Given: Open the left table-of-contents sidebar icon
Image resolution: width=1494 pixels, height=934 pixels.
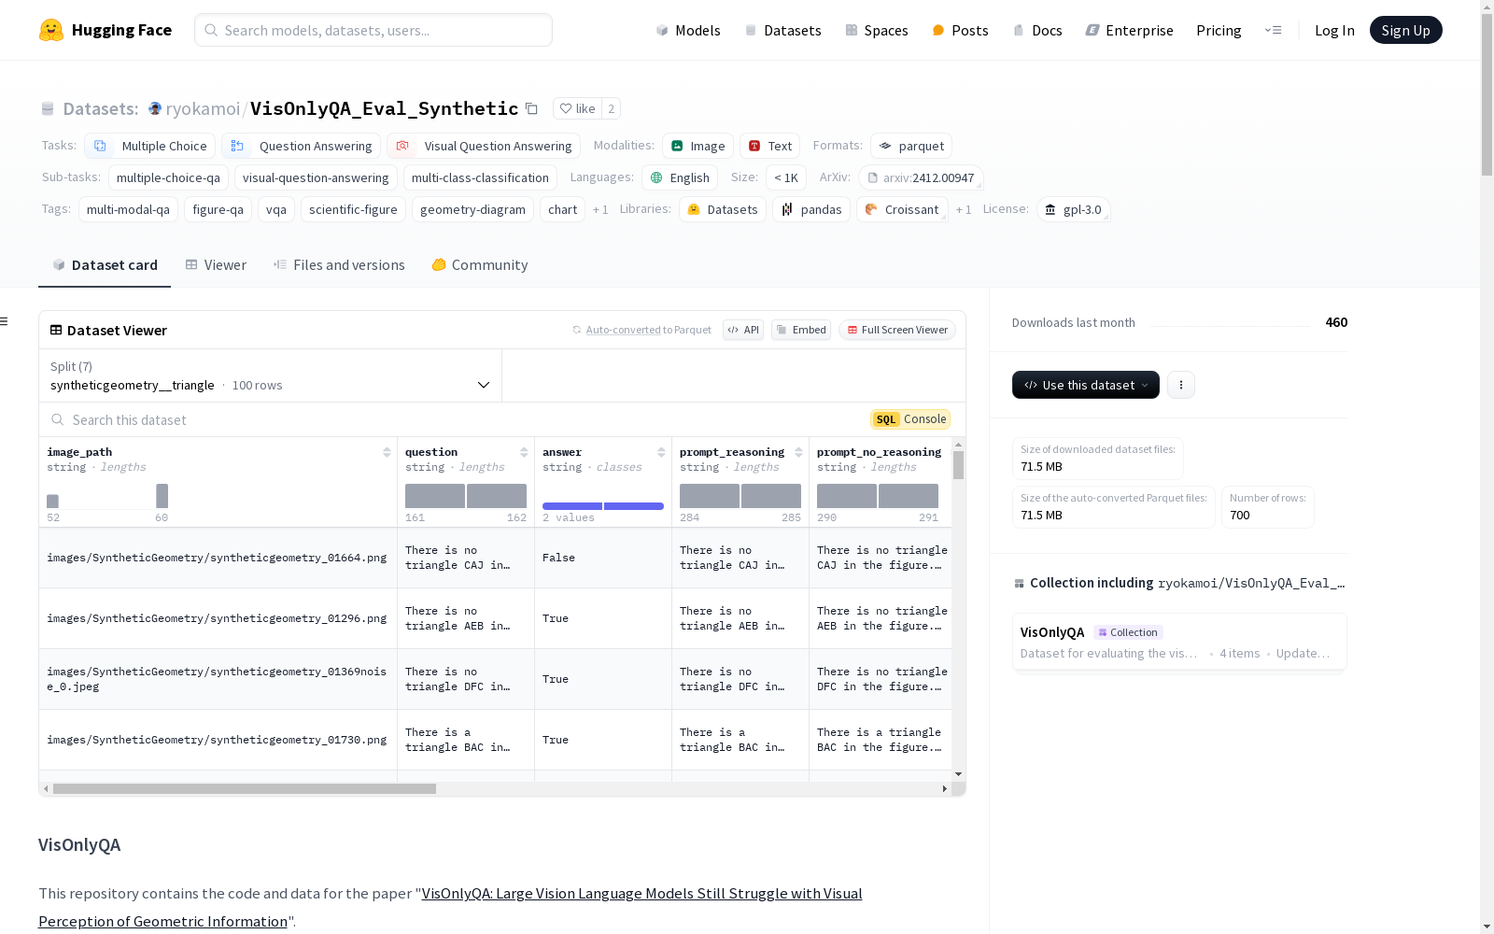Looking at the screenshot, I should (x=5, y=321).
